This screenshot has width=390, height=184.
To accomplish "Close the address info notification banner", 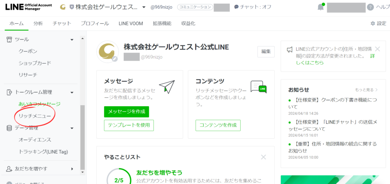I will click(x=377, y=49).
